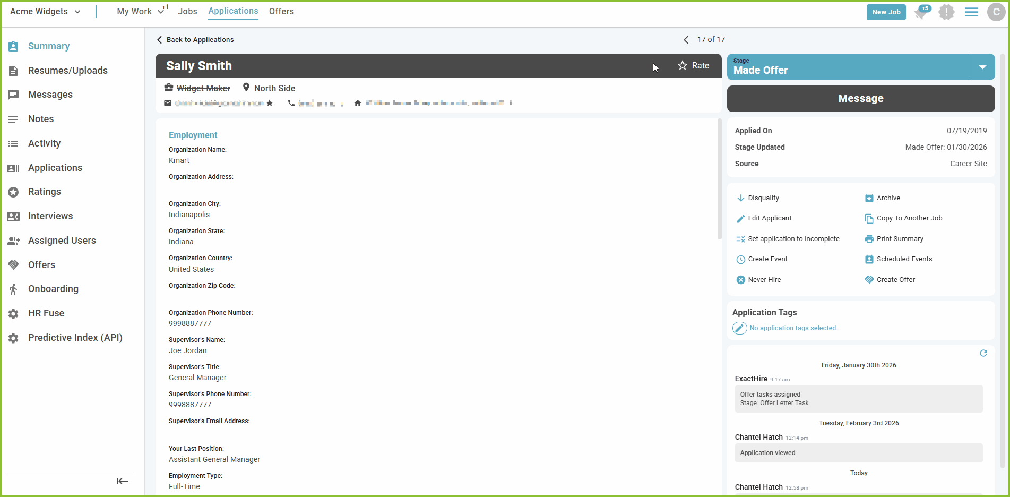
Task: Open Assigned Users section
Action: click(x=62, y=241)
